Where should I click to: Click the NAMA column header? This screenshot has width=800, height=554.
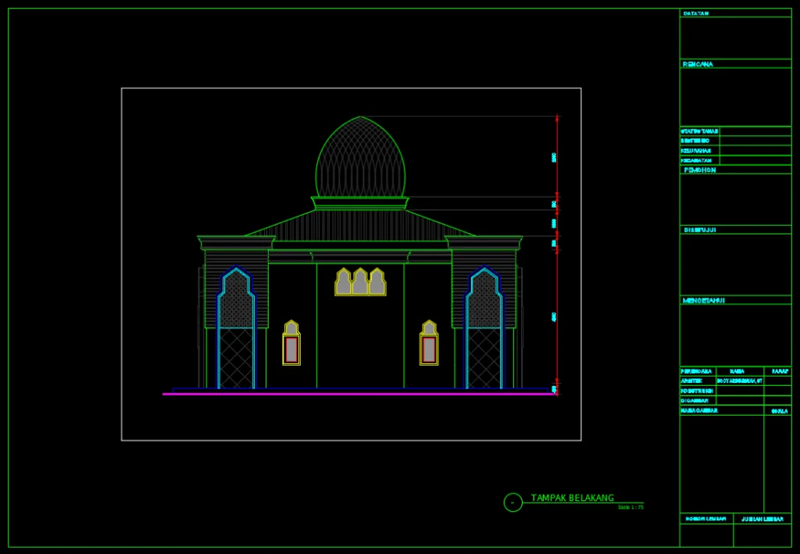tap(737, 371)
